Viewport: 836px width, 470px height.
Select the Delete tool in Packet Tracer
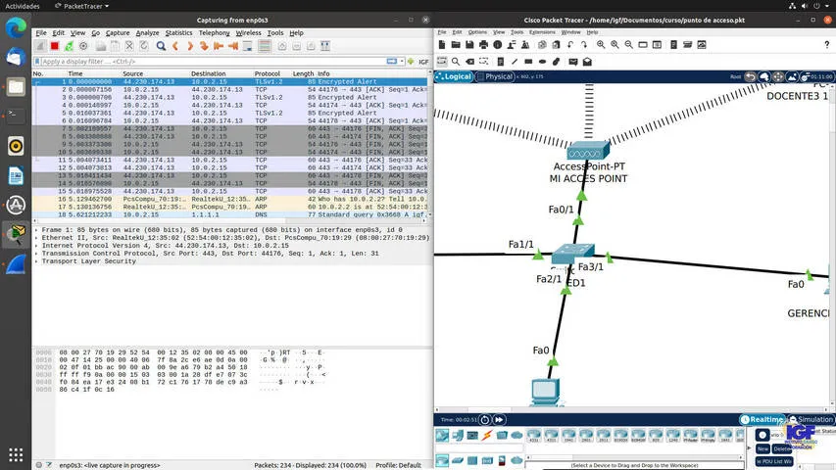pyautogui.click(x=469, y=62)
